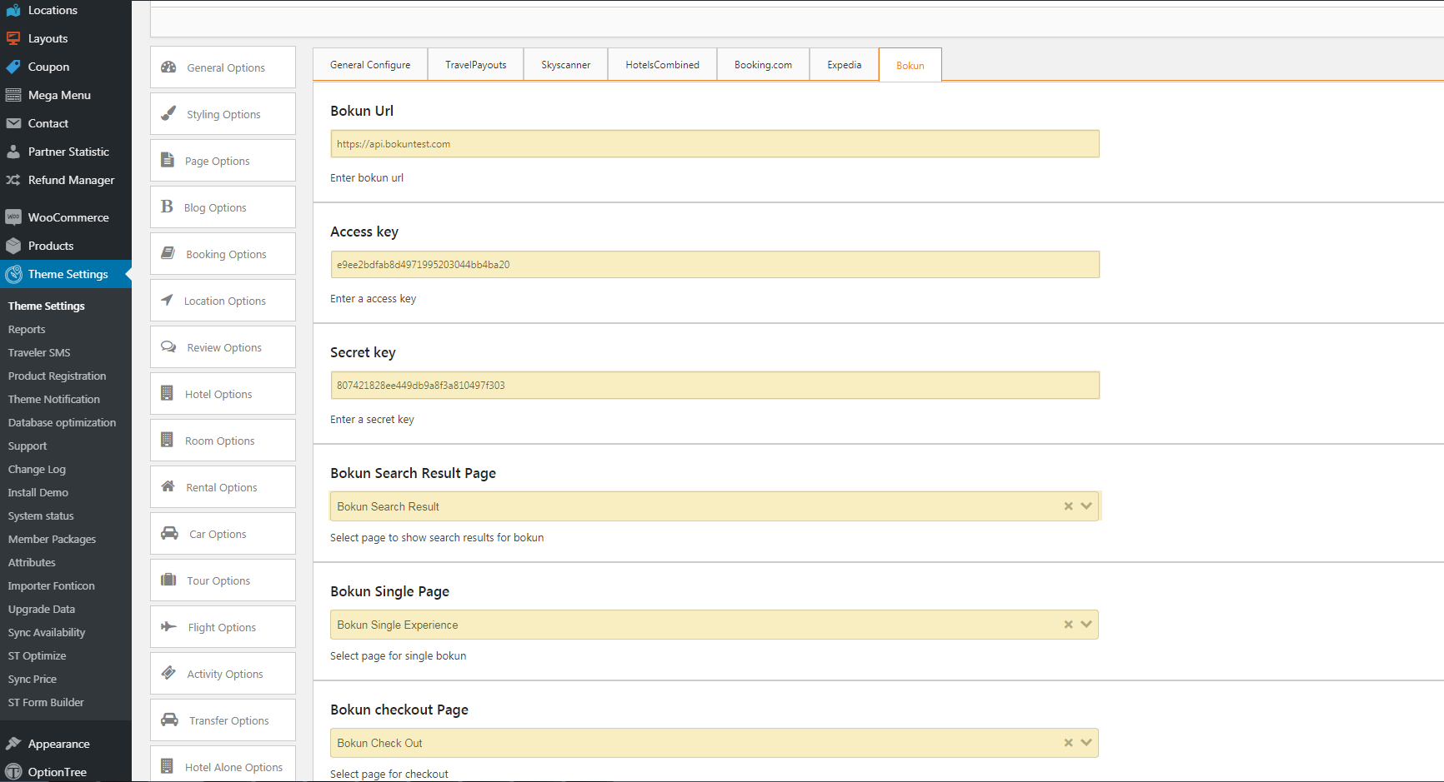Open Database optimization link
The height and width of the screenshot is (782, 1444).
(63, 423)
